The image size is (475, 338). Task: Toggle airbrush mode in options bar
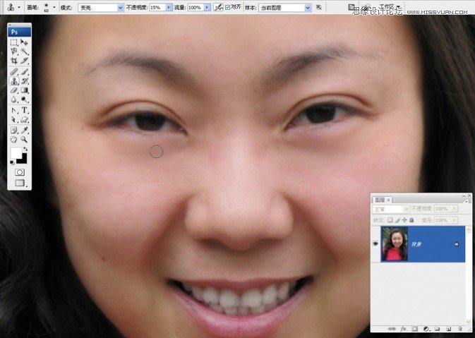pyautogui.click(x=218, y=8)
